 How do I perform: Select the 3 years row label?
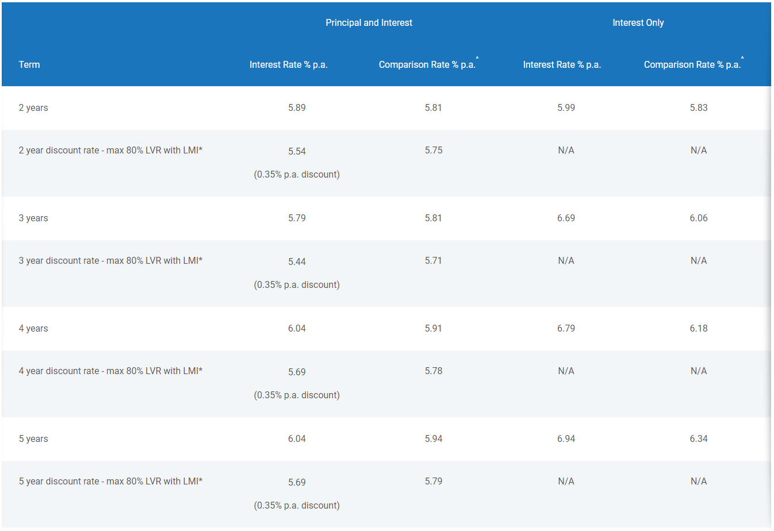(x=33, y=218)
